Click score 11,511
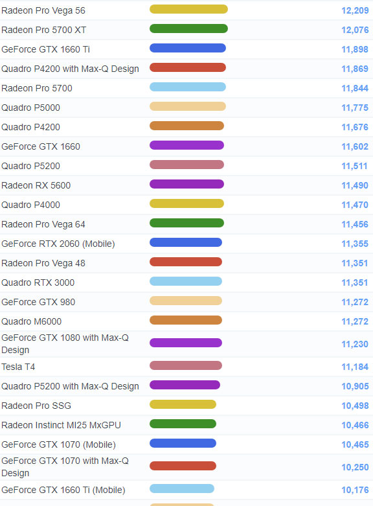 tap(355, 166)
